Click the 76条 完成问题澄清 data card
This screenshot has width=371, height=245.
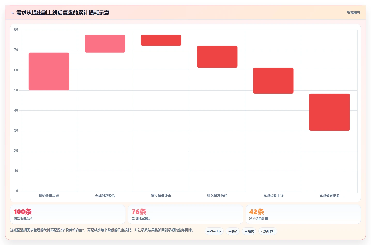point(185,214)
